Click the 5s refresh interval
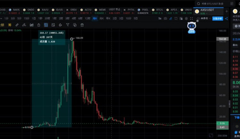This screenshot has width=240, height=139. (x=160, y=18)
